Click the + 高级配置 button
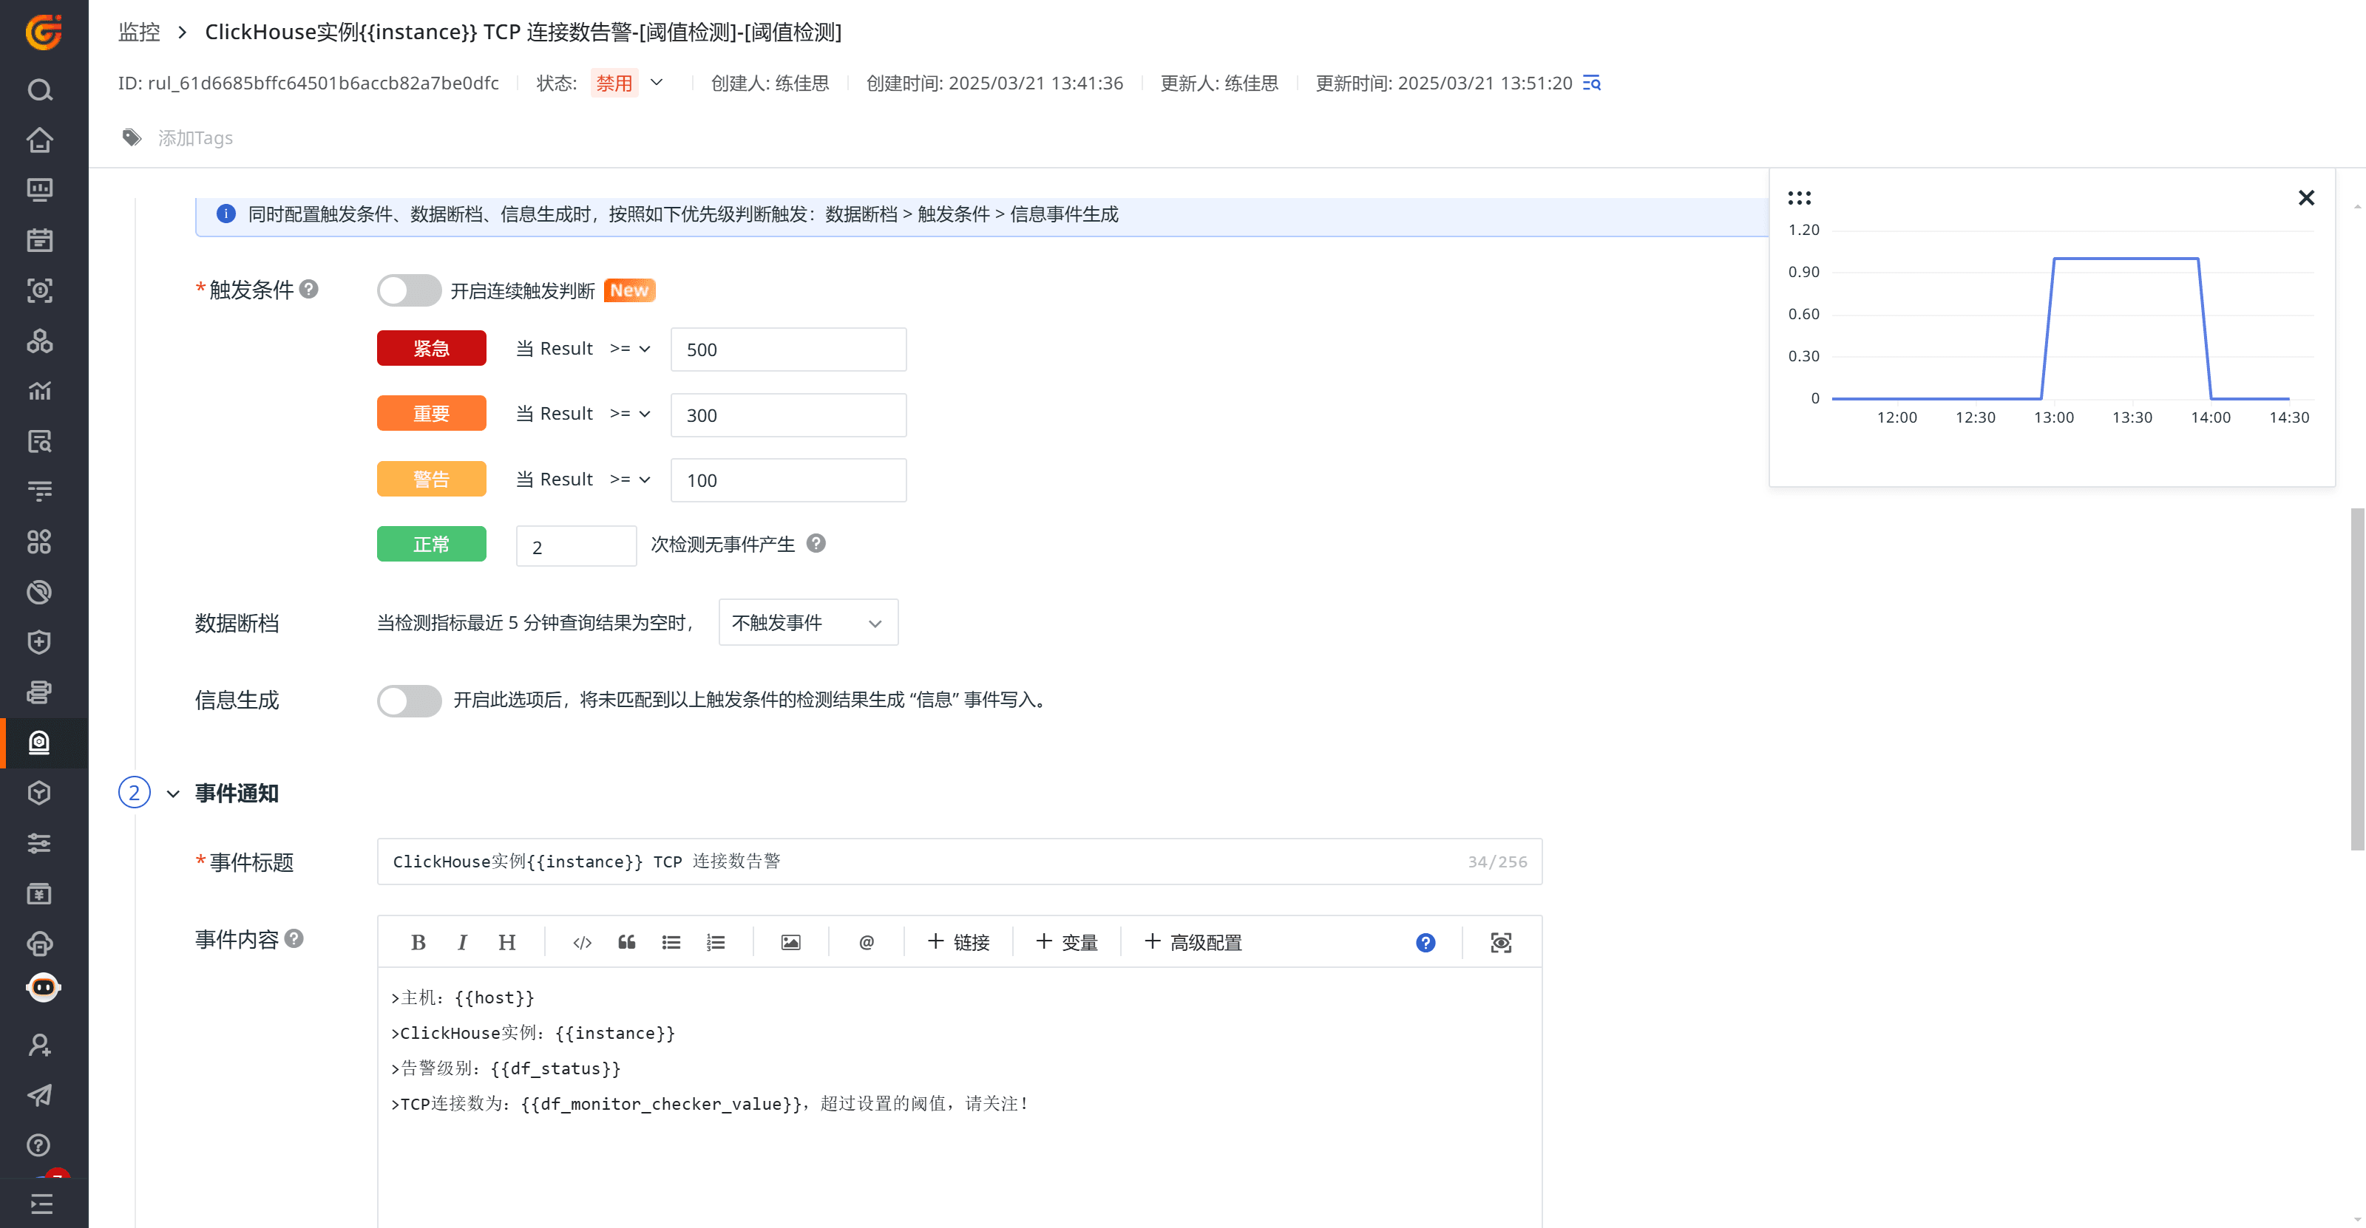 click(1192, 943)
